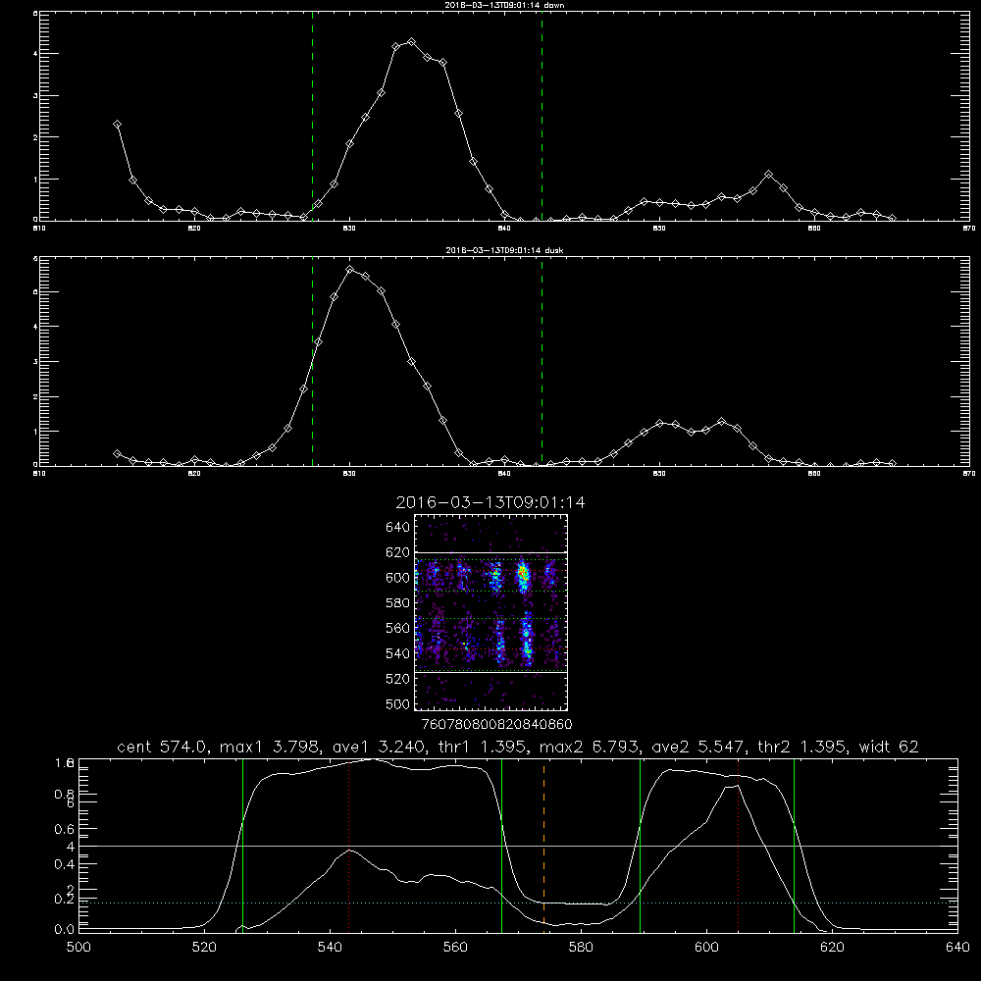
Task: Click upper solid white line in heatmap
Action: coord(490,552)
